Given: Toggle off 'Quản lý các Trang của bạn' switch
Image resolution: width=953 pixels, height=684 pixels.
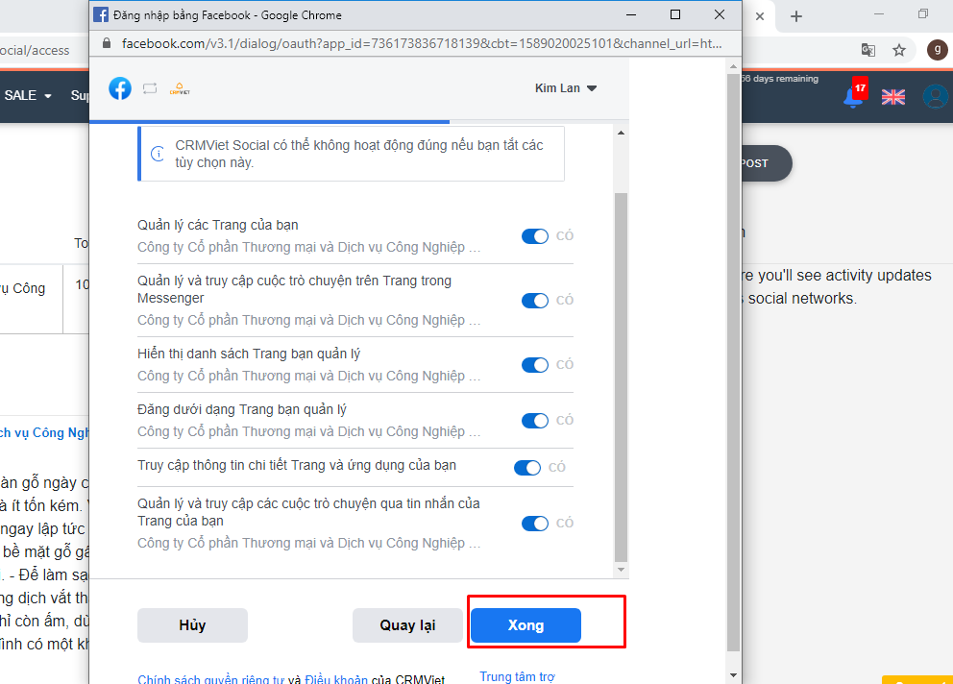Looking at the screenshot, I should click(x=535, y=236).
